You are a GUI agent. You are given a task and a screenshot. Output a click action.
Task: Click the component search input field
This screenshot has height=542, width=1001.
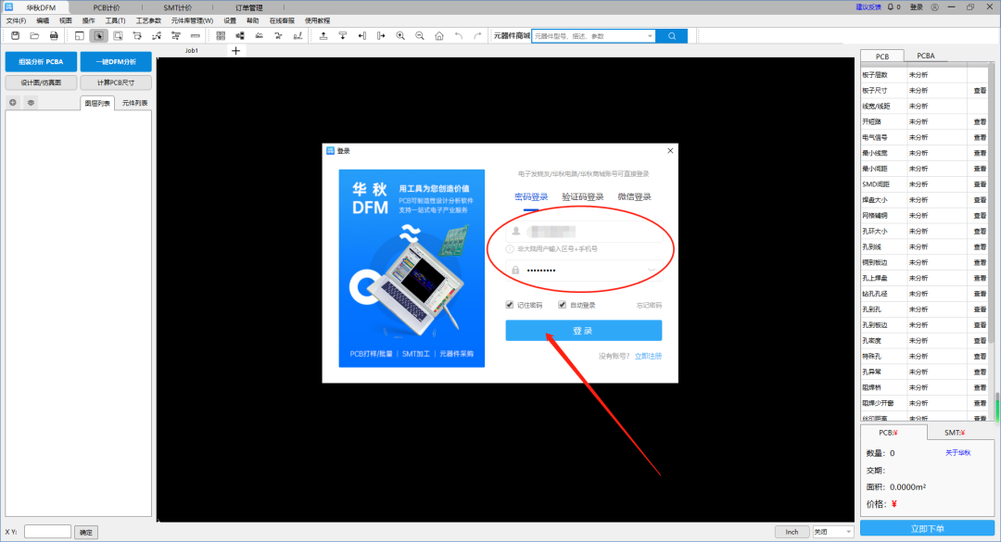[x=589, y=36]
